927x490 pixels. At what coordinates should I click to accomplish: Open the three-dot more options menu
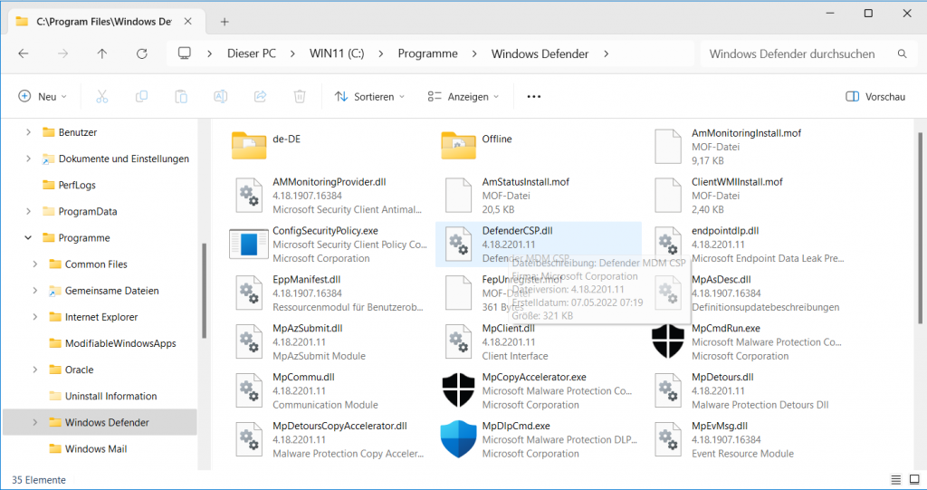[x=533, y=97]
